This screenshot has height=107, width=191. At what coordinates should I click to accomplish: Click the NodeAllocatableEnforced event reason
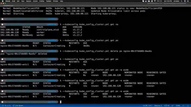28,11
